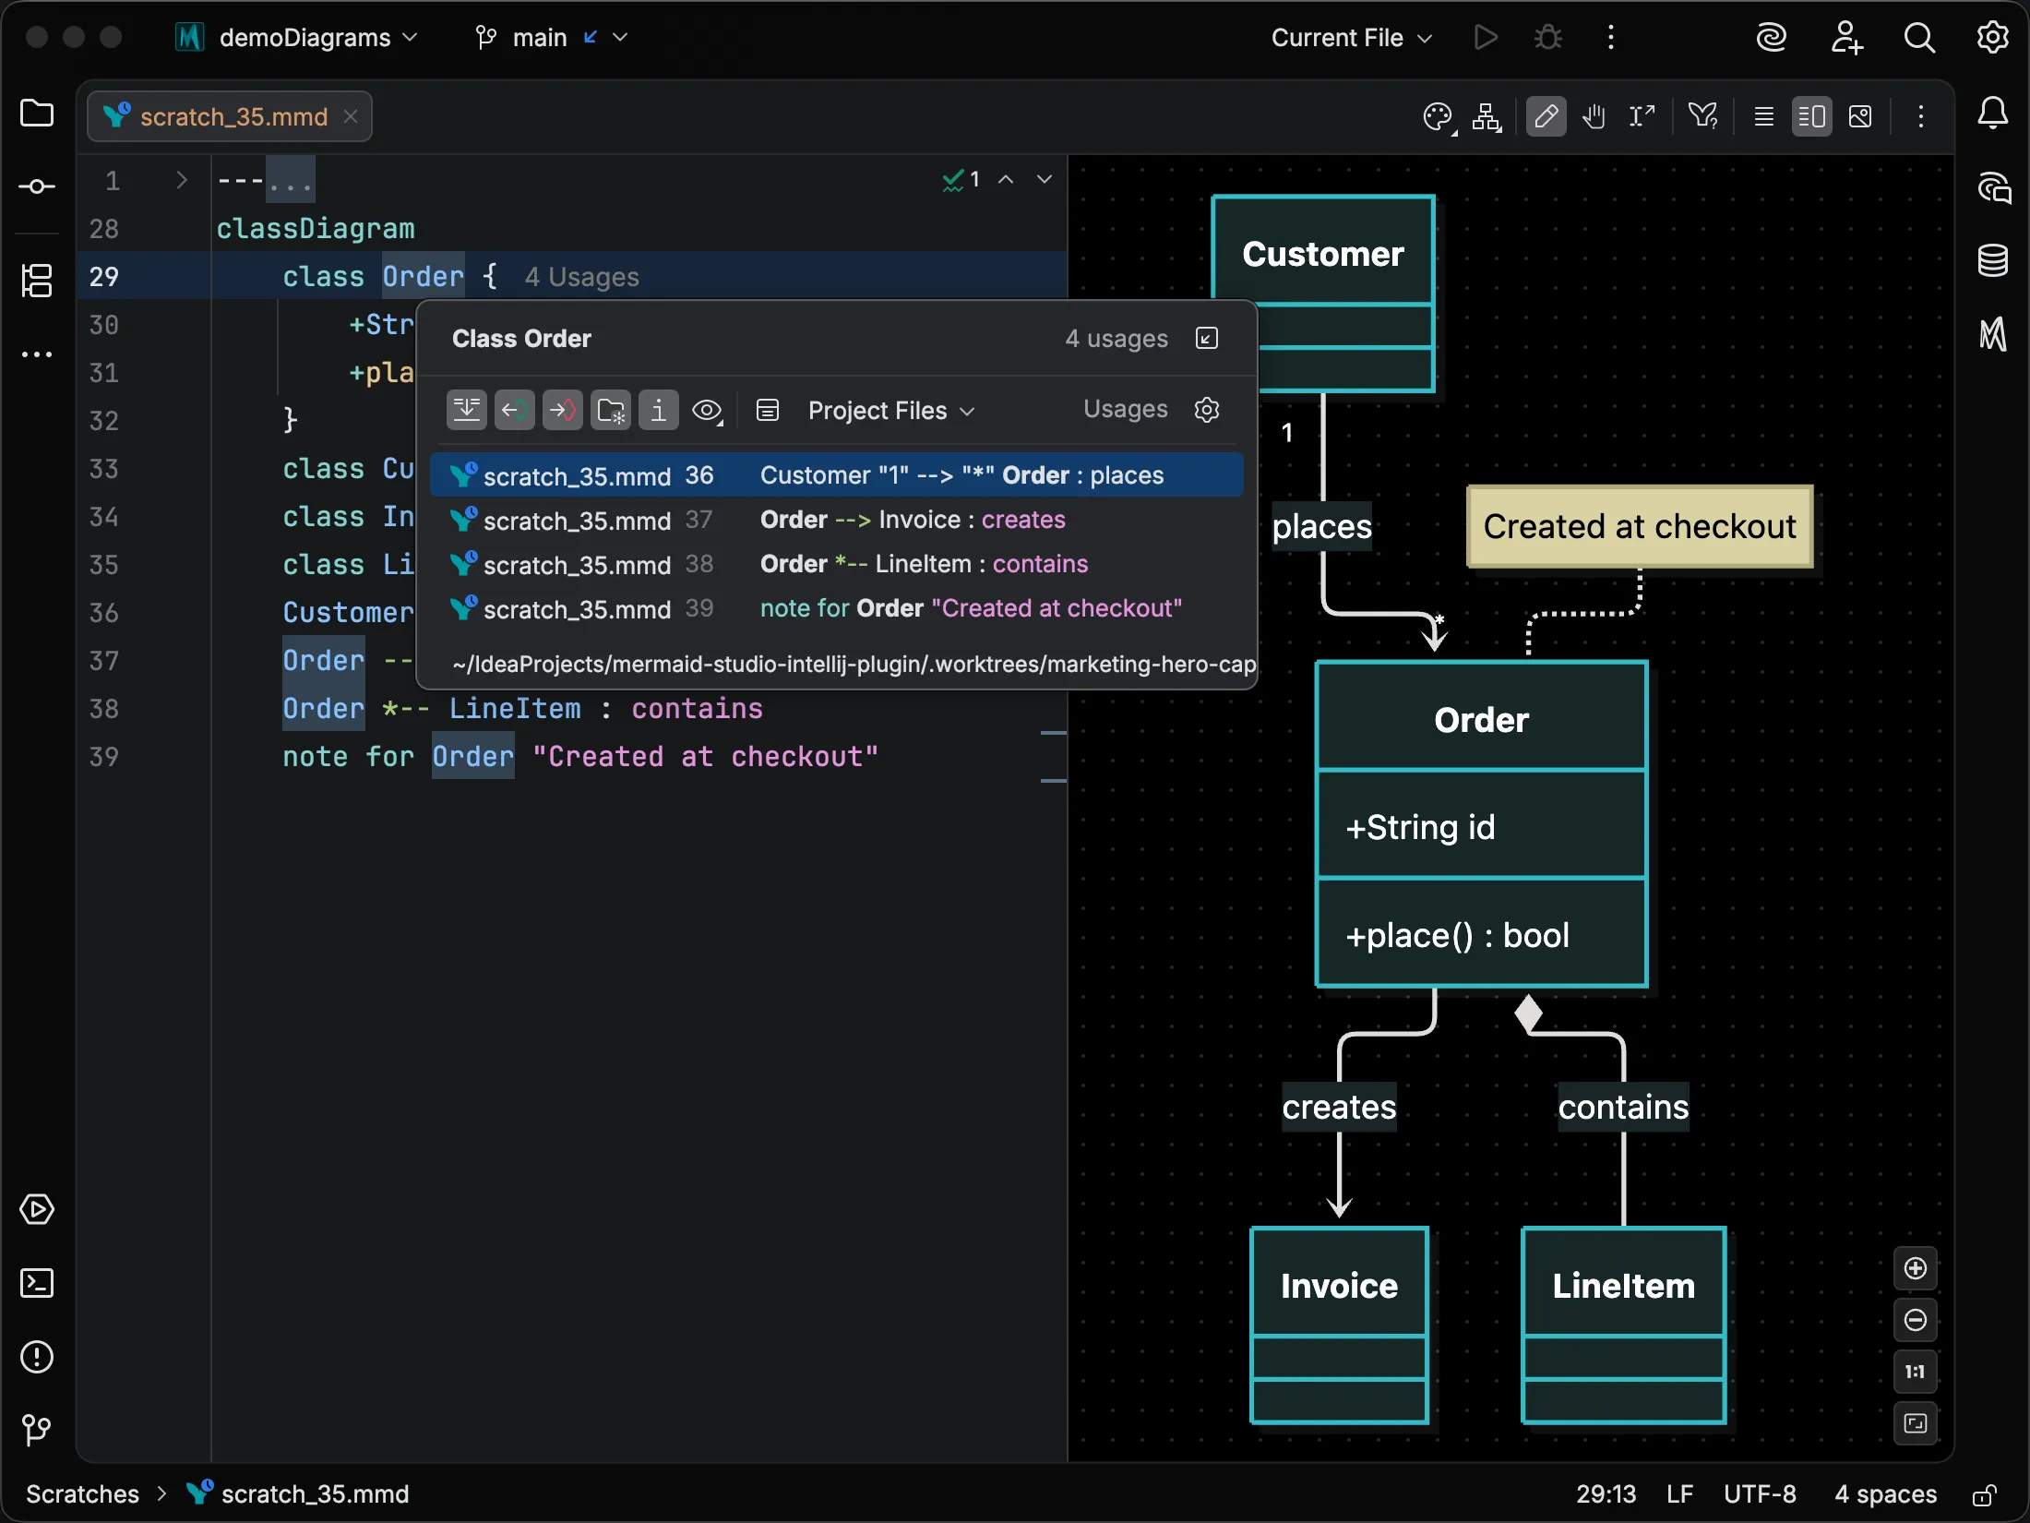Open the Problems tool window
This screenshot has height=1523, width=2030.
(37, 1357)
